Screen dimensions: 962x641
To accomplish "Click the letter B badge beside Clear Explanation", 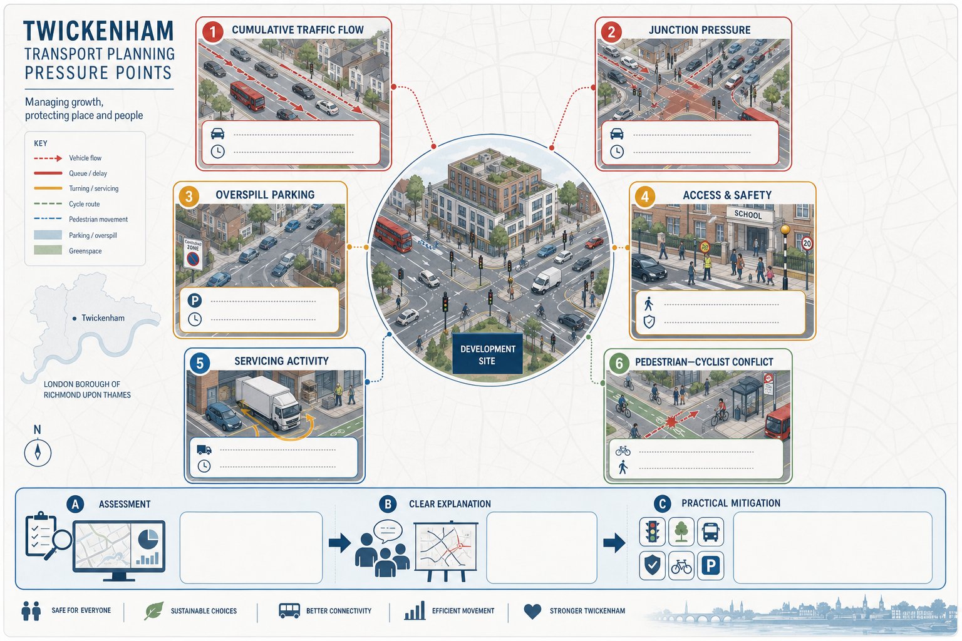I will [x=388, y=504].
